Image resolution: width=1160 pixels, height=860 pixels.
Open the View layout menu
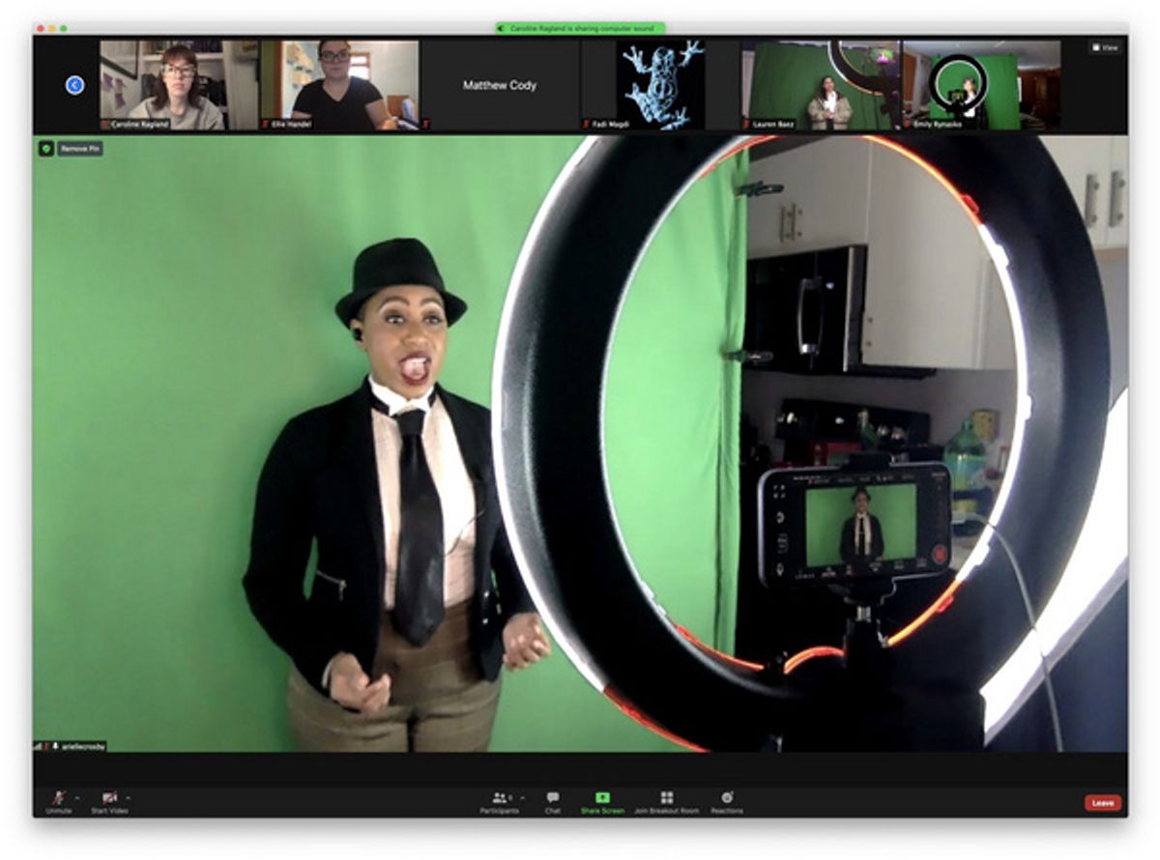1104,46
